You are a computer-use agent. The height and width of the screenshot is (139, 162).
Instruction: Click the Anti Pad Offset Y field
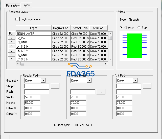click(124, 114)
